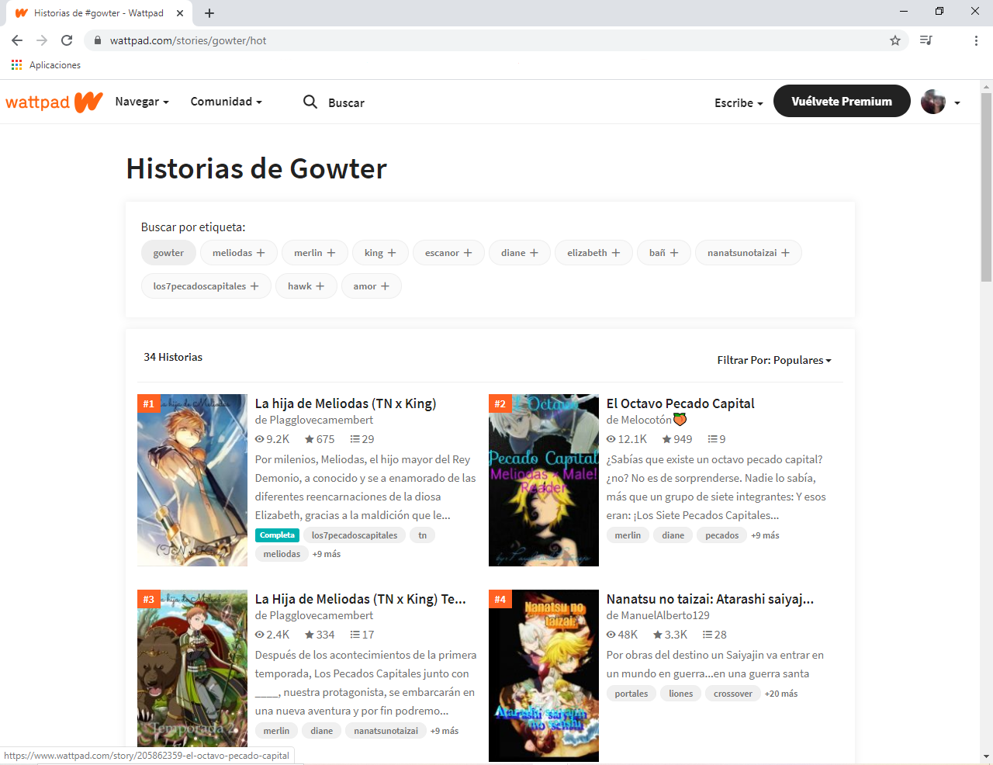Add meliodas tag filter
The width and height of the screenshot is (993, 765).
[x=239, y=253]
